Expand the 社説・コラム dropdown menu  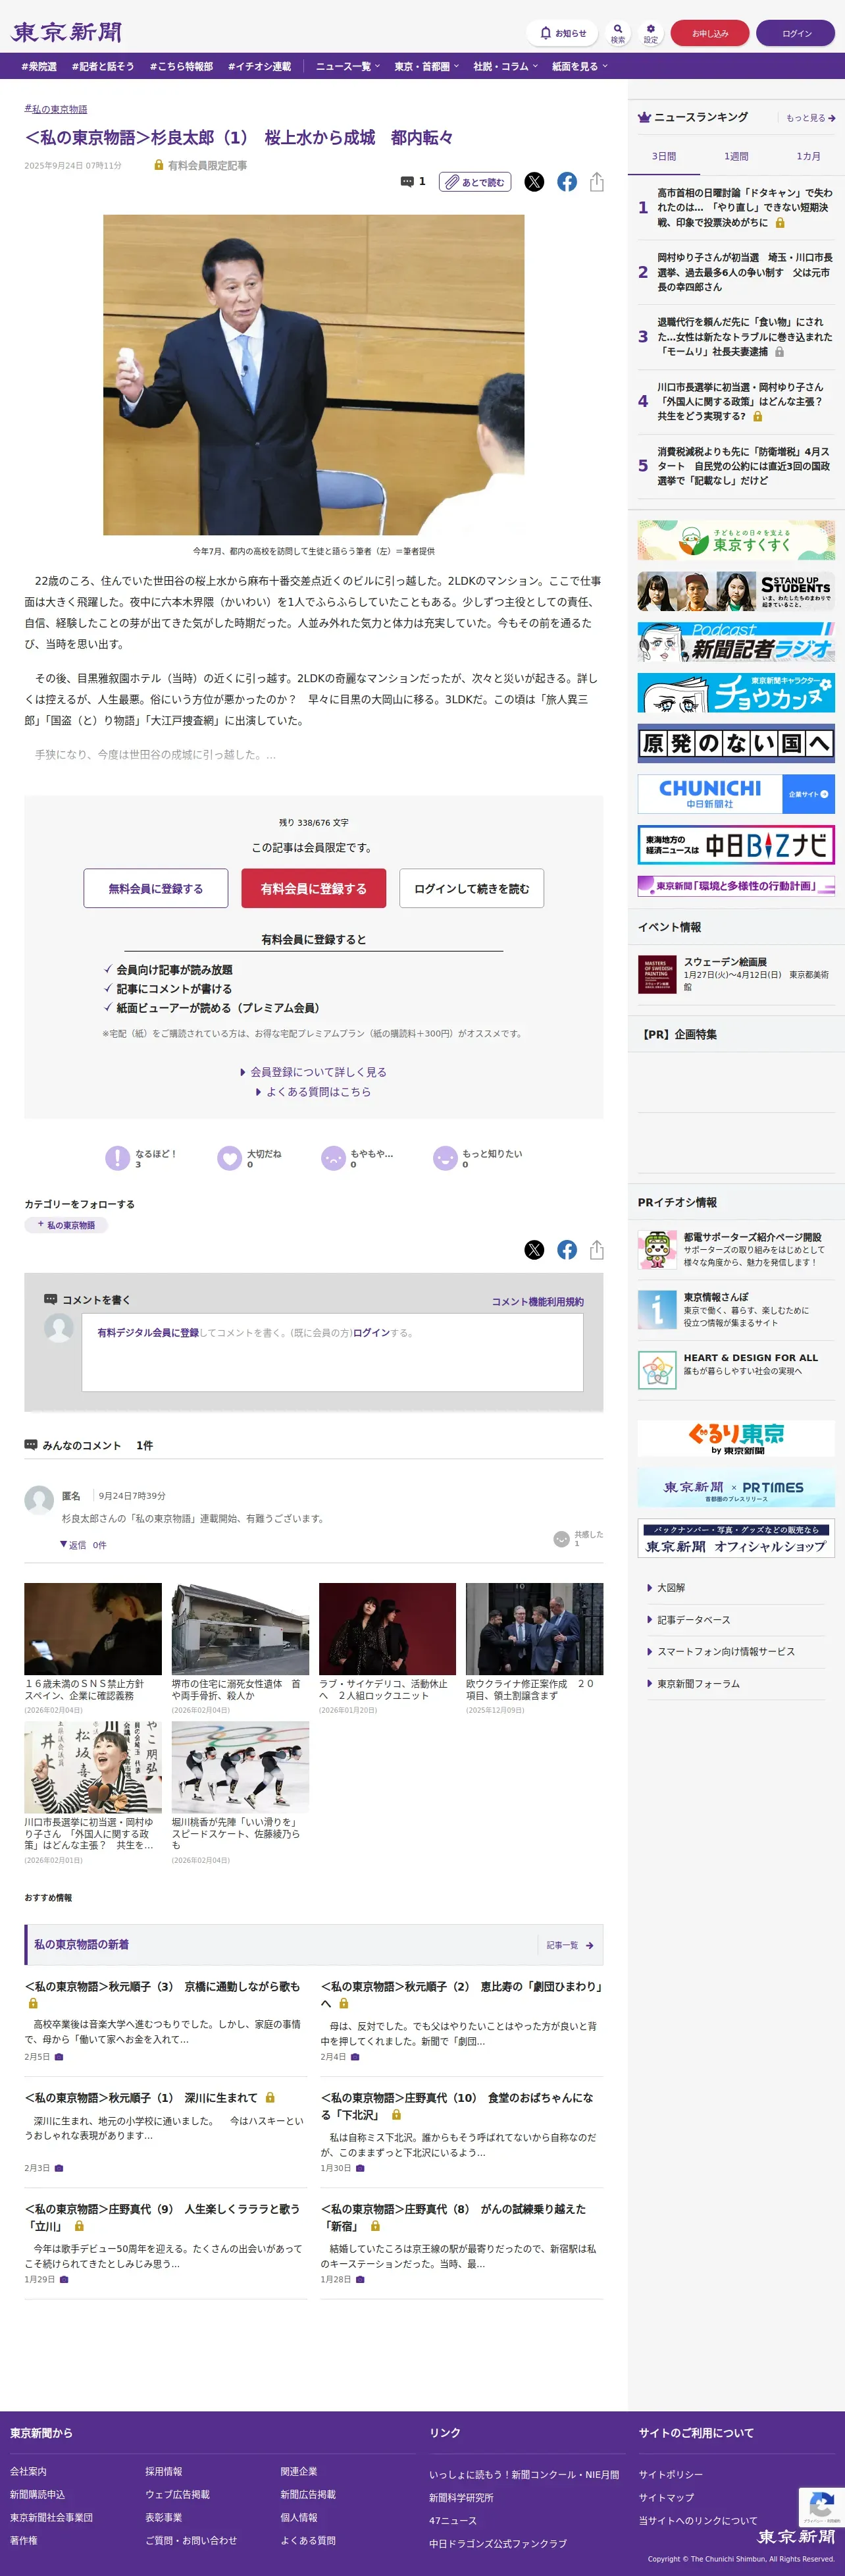click(x=506, y=66)
